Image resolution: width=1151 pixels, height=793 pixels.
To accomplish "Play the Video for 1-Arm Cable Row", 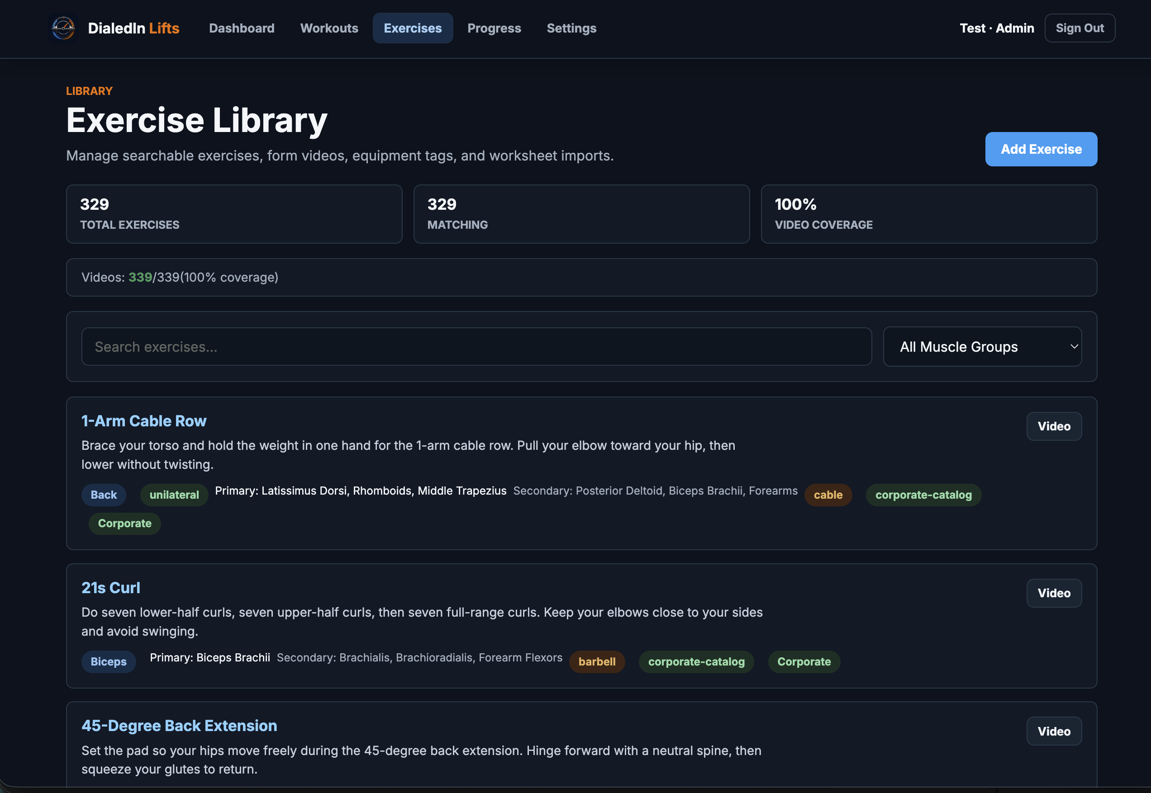I will [1054, 426].
